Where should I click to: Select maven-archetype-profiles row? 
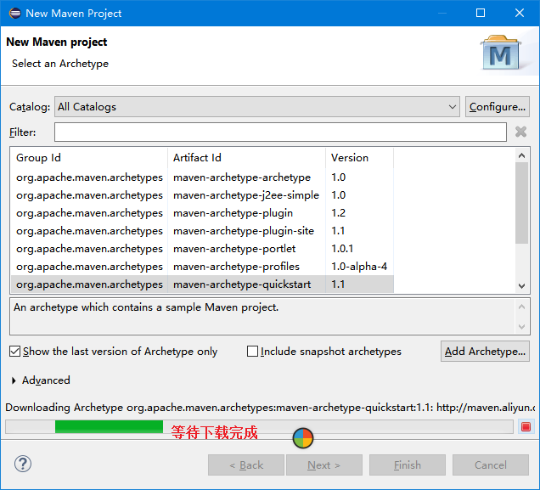202,267
